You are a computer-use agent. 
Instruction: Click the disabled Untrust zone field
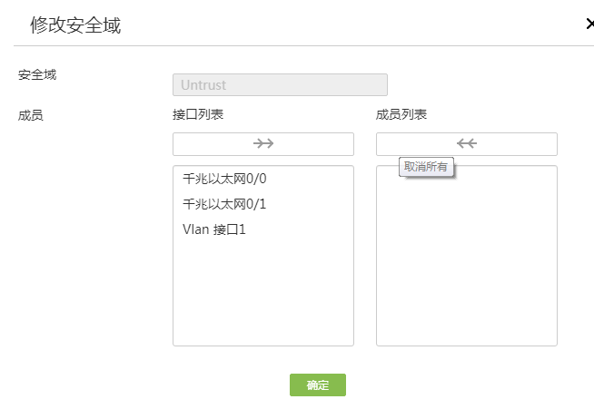pyautogui.click(x=280, y=85)
